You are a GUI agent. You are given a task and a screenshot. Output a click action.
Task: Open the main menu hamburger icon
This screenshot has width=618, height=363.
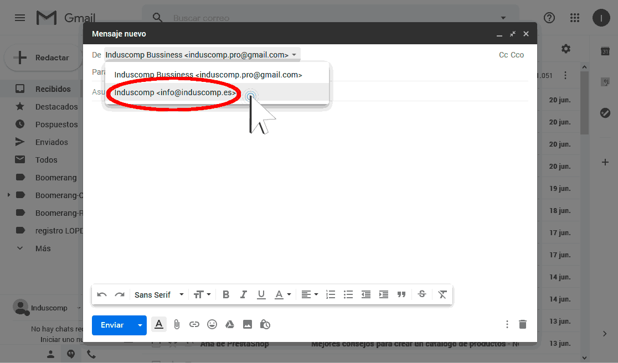(20, 18)
